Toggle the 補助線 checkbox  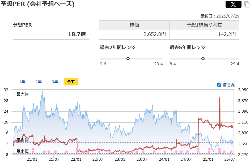pyautogui.click(x=219, y=85)
